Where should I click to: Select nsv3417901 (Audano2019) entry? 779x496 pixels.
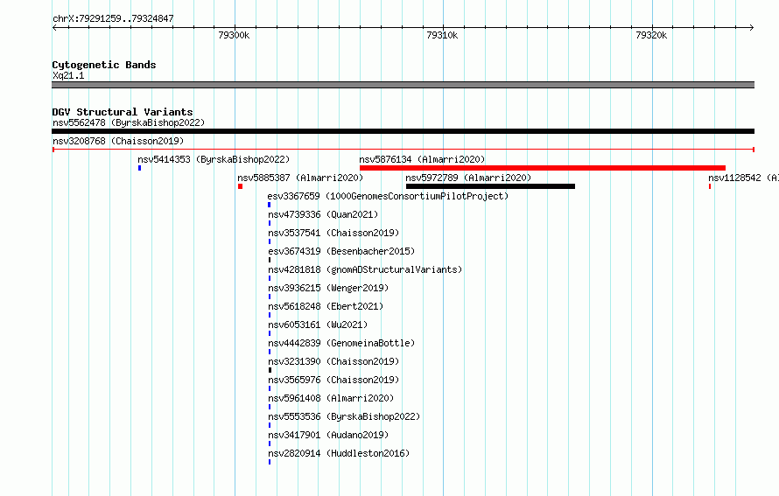point(328,435)
